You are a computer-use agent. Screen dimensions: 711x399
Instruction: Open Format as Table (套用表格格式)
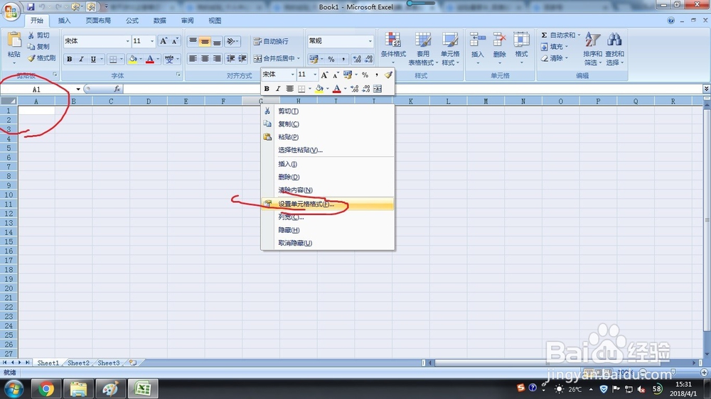point(423,49)
